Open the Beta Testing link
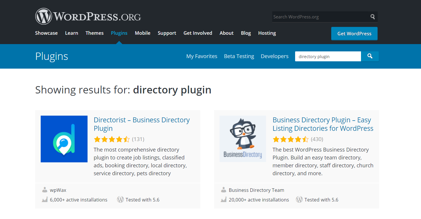The height and width of the screenshot is (219, 421). 239,56
